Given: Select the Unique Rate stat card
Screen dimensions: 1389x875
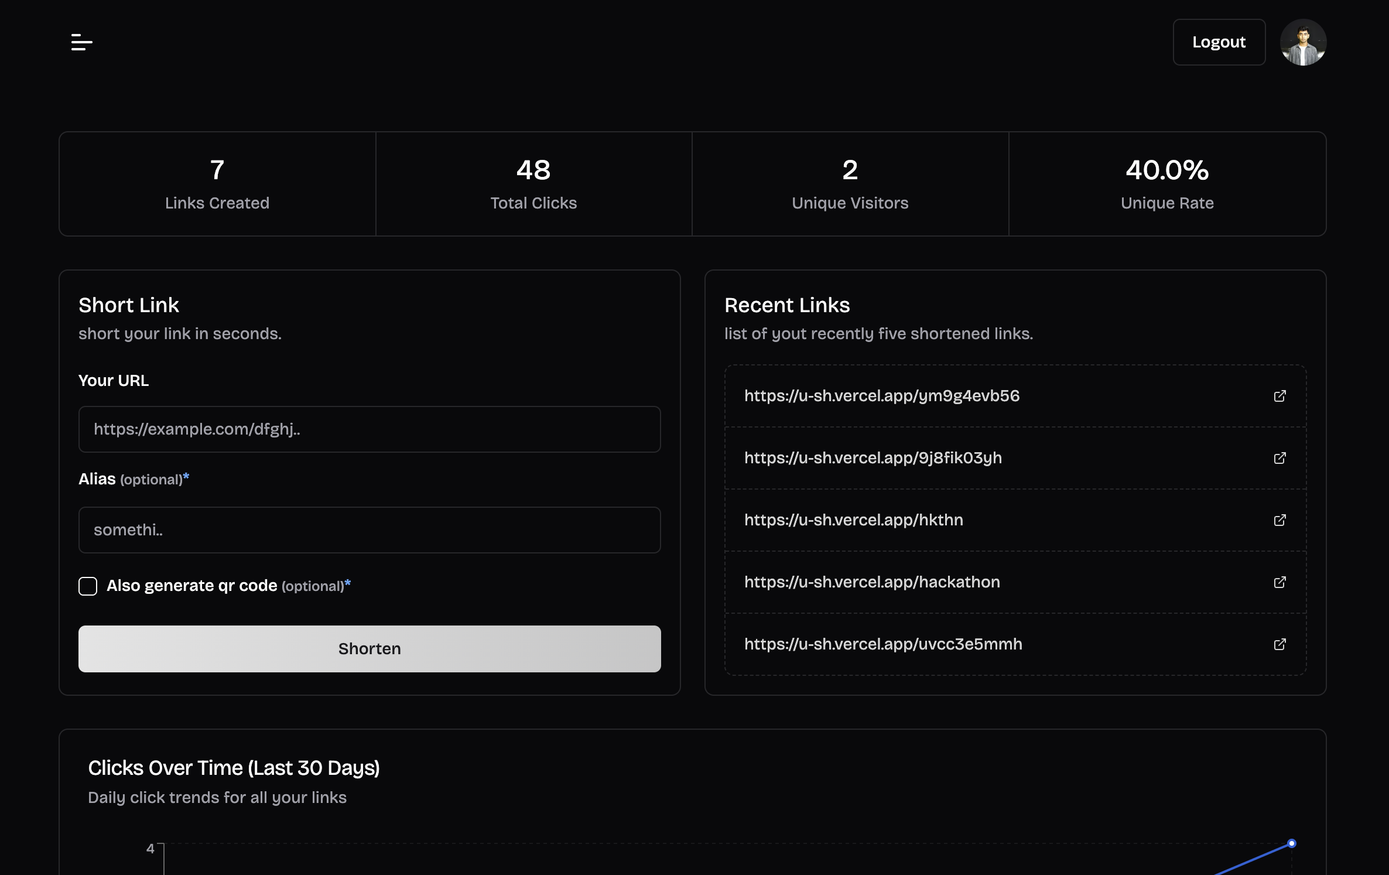Looking at the screenshot, I should pos(1167,184).
